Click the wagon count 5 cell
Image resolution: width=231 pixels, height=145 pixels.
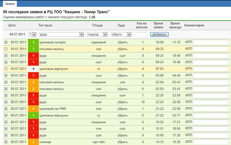(x=143, y=115)
